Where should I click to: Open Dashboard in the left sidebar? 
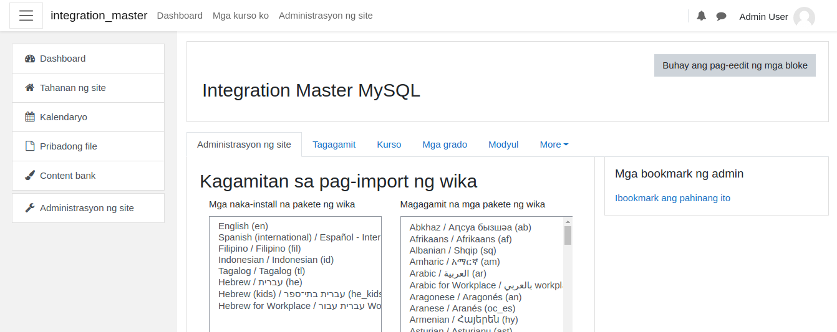coord(88,59)
